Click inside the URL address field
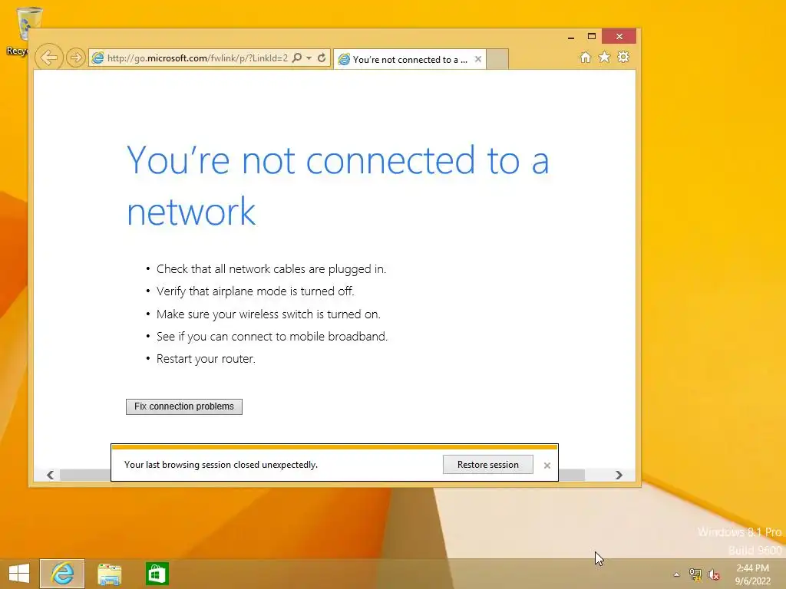 click(197, 58)
